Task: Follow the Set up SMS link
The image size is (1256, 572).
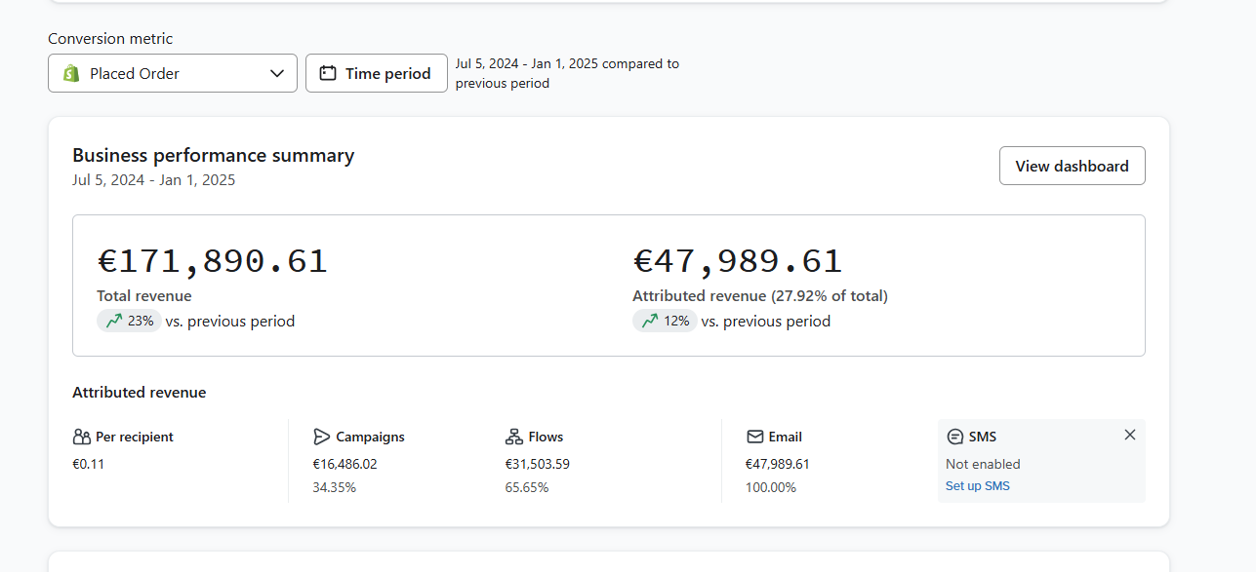Action: (978, 485)
